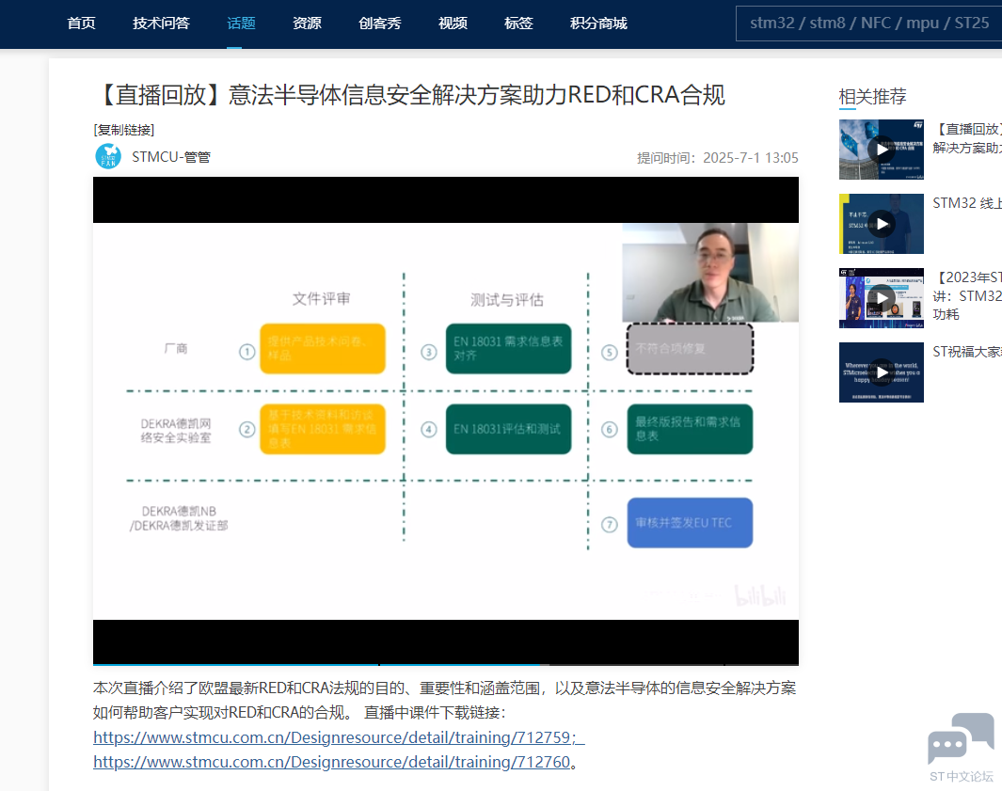Open the 【直播回放】 recommended title link
This screenshot has width=1002, height=791.
(x=967, y=138)
